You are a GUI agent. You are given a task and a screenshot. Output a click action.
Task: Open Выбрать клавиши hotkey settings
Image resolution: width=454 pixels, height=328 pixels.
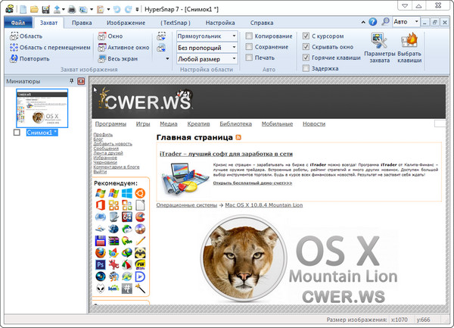coord(409,48)
